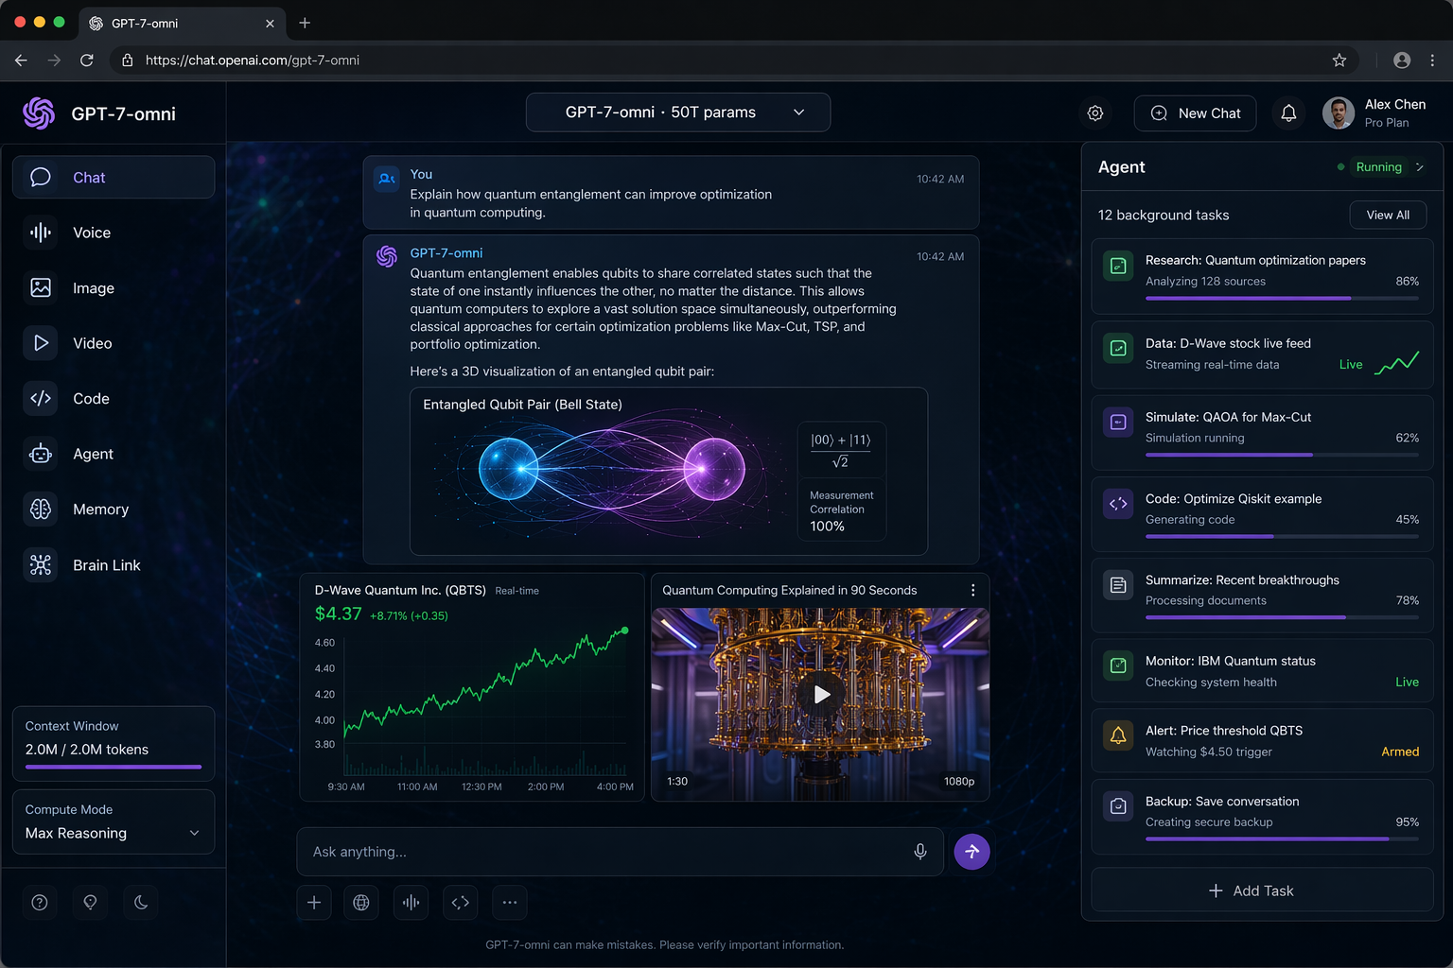
Task: Click the Backup task progress bar
Action: pyautogui.click(x=1282, y=838)
